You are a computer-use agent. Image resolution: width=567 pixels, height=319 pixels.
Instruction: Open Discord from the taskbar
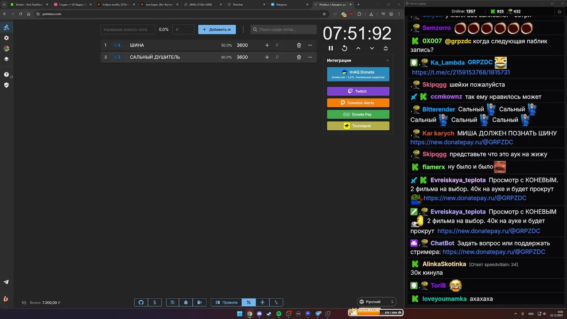[259, 314]
